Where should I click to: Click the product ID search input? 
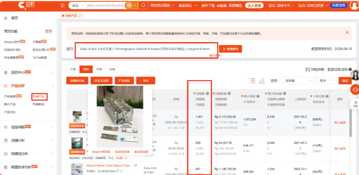tap(106, 5)
